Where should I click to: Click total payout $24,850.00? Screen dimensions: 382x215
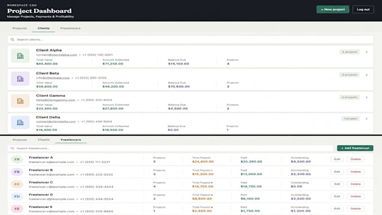click(203, 162)
